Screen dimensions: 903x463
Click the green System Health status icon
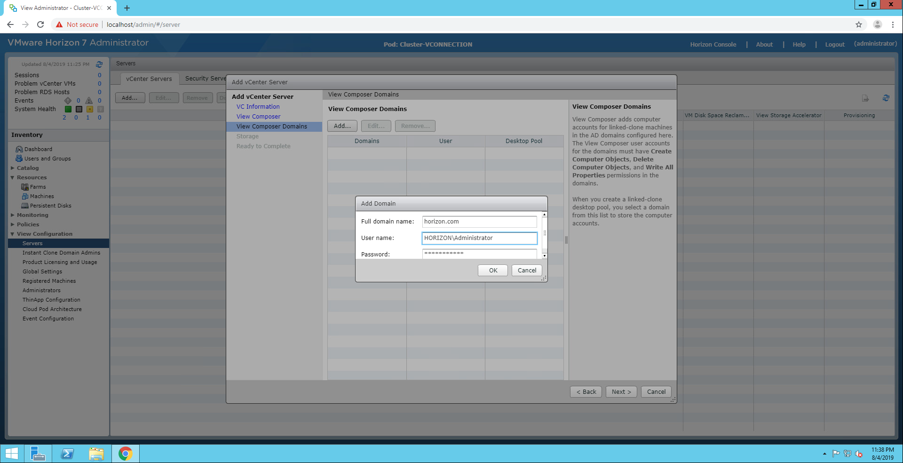68,109
